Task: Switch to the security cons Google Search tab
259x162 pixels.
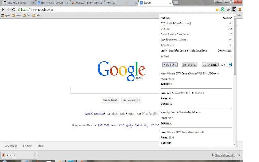Action: click(53, 3)
